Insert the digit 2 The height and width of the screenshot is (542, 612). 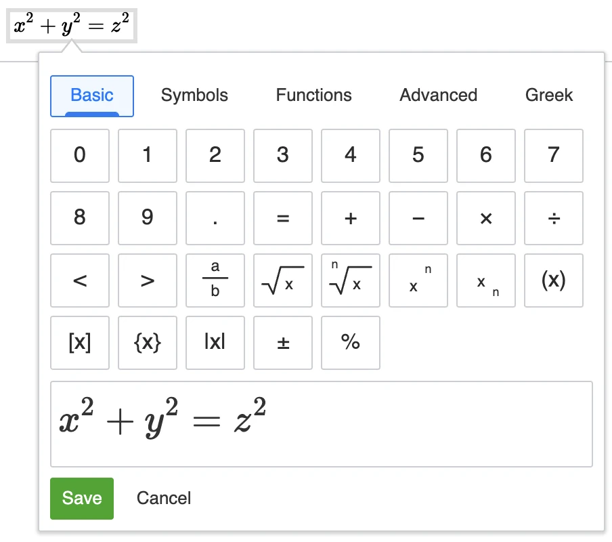point(215,156)
